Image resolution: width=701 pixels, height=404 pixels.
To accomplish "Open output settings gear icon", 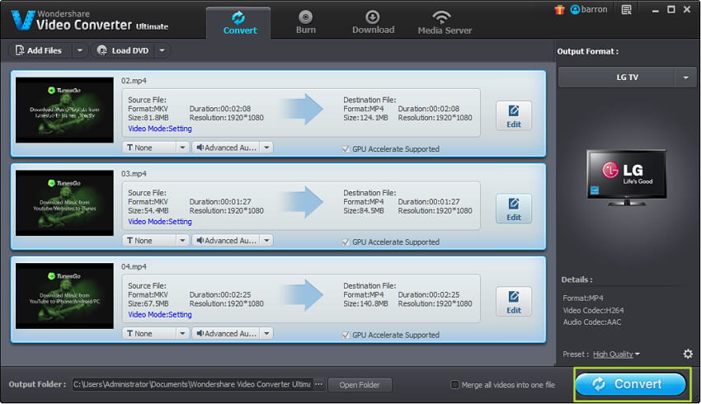I will point(688,354).
